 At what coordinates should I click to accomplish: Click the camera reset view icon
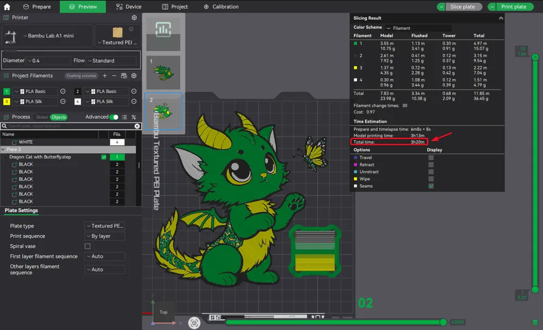[194, 323]
